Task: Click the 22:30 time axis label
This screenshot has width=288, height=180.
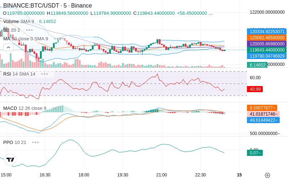Action: [x=201, y=175]
